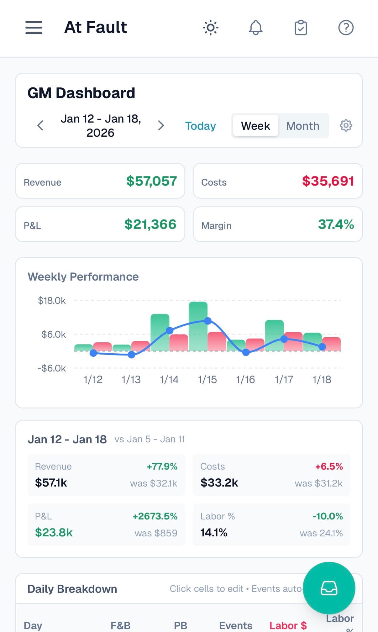The height and width of the screenshot is (632, 378).
Task: Open the Jan 12 - Jan 18 date range selector
Action: pyautogui.click(x=101, y=125)
